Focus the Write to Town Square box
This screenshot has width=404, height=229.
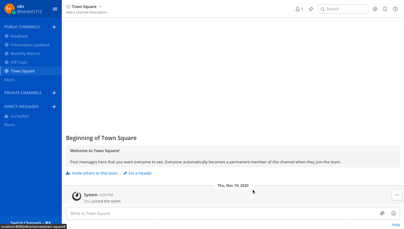point(221,213)
